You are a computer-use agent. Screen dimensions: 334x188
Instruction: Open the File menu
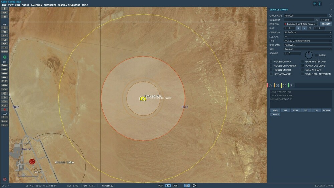point(4,5)
